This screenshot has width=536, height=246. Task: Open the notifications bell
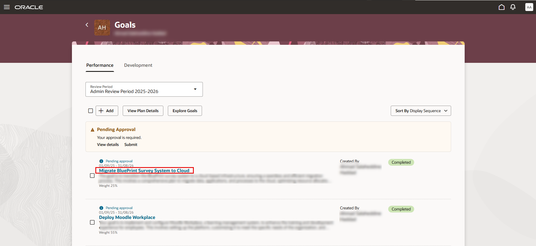pyautogui.click(x=513, y=7)
